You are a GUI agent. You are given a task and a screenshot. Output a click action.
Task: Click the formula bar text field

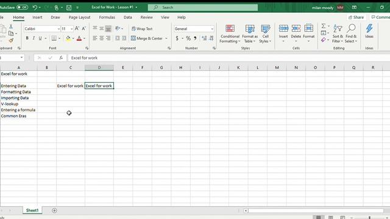(229, 58)
